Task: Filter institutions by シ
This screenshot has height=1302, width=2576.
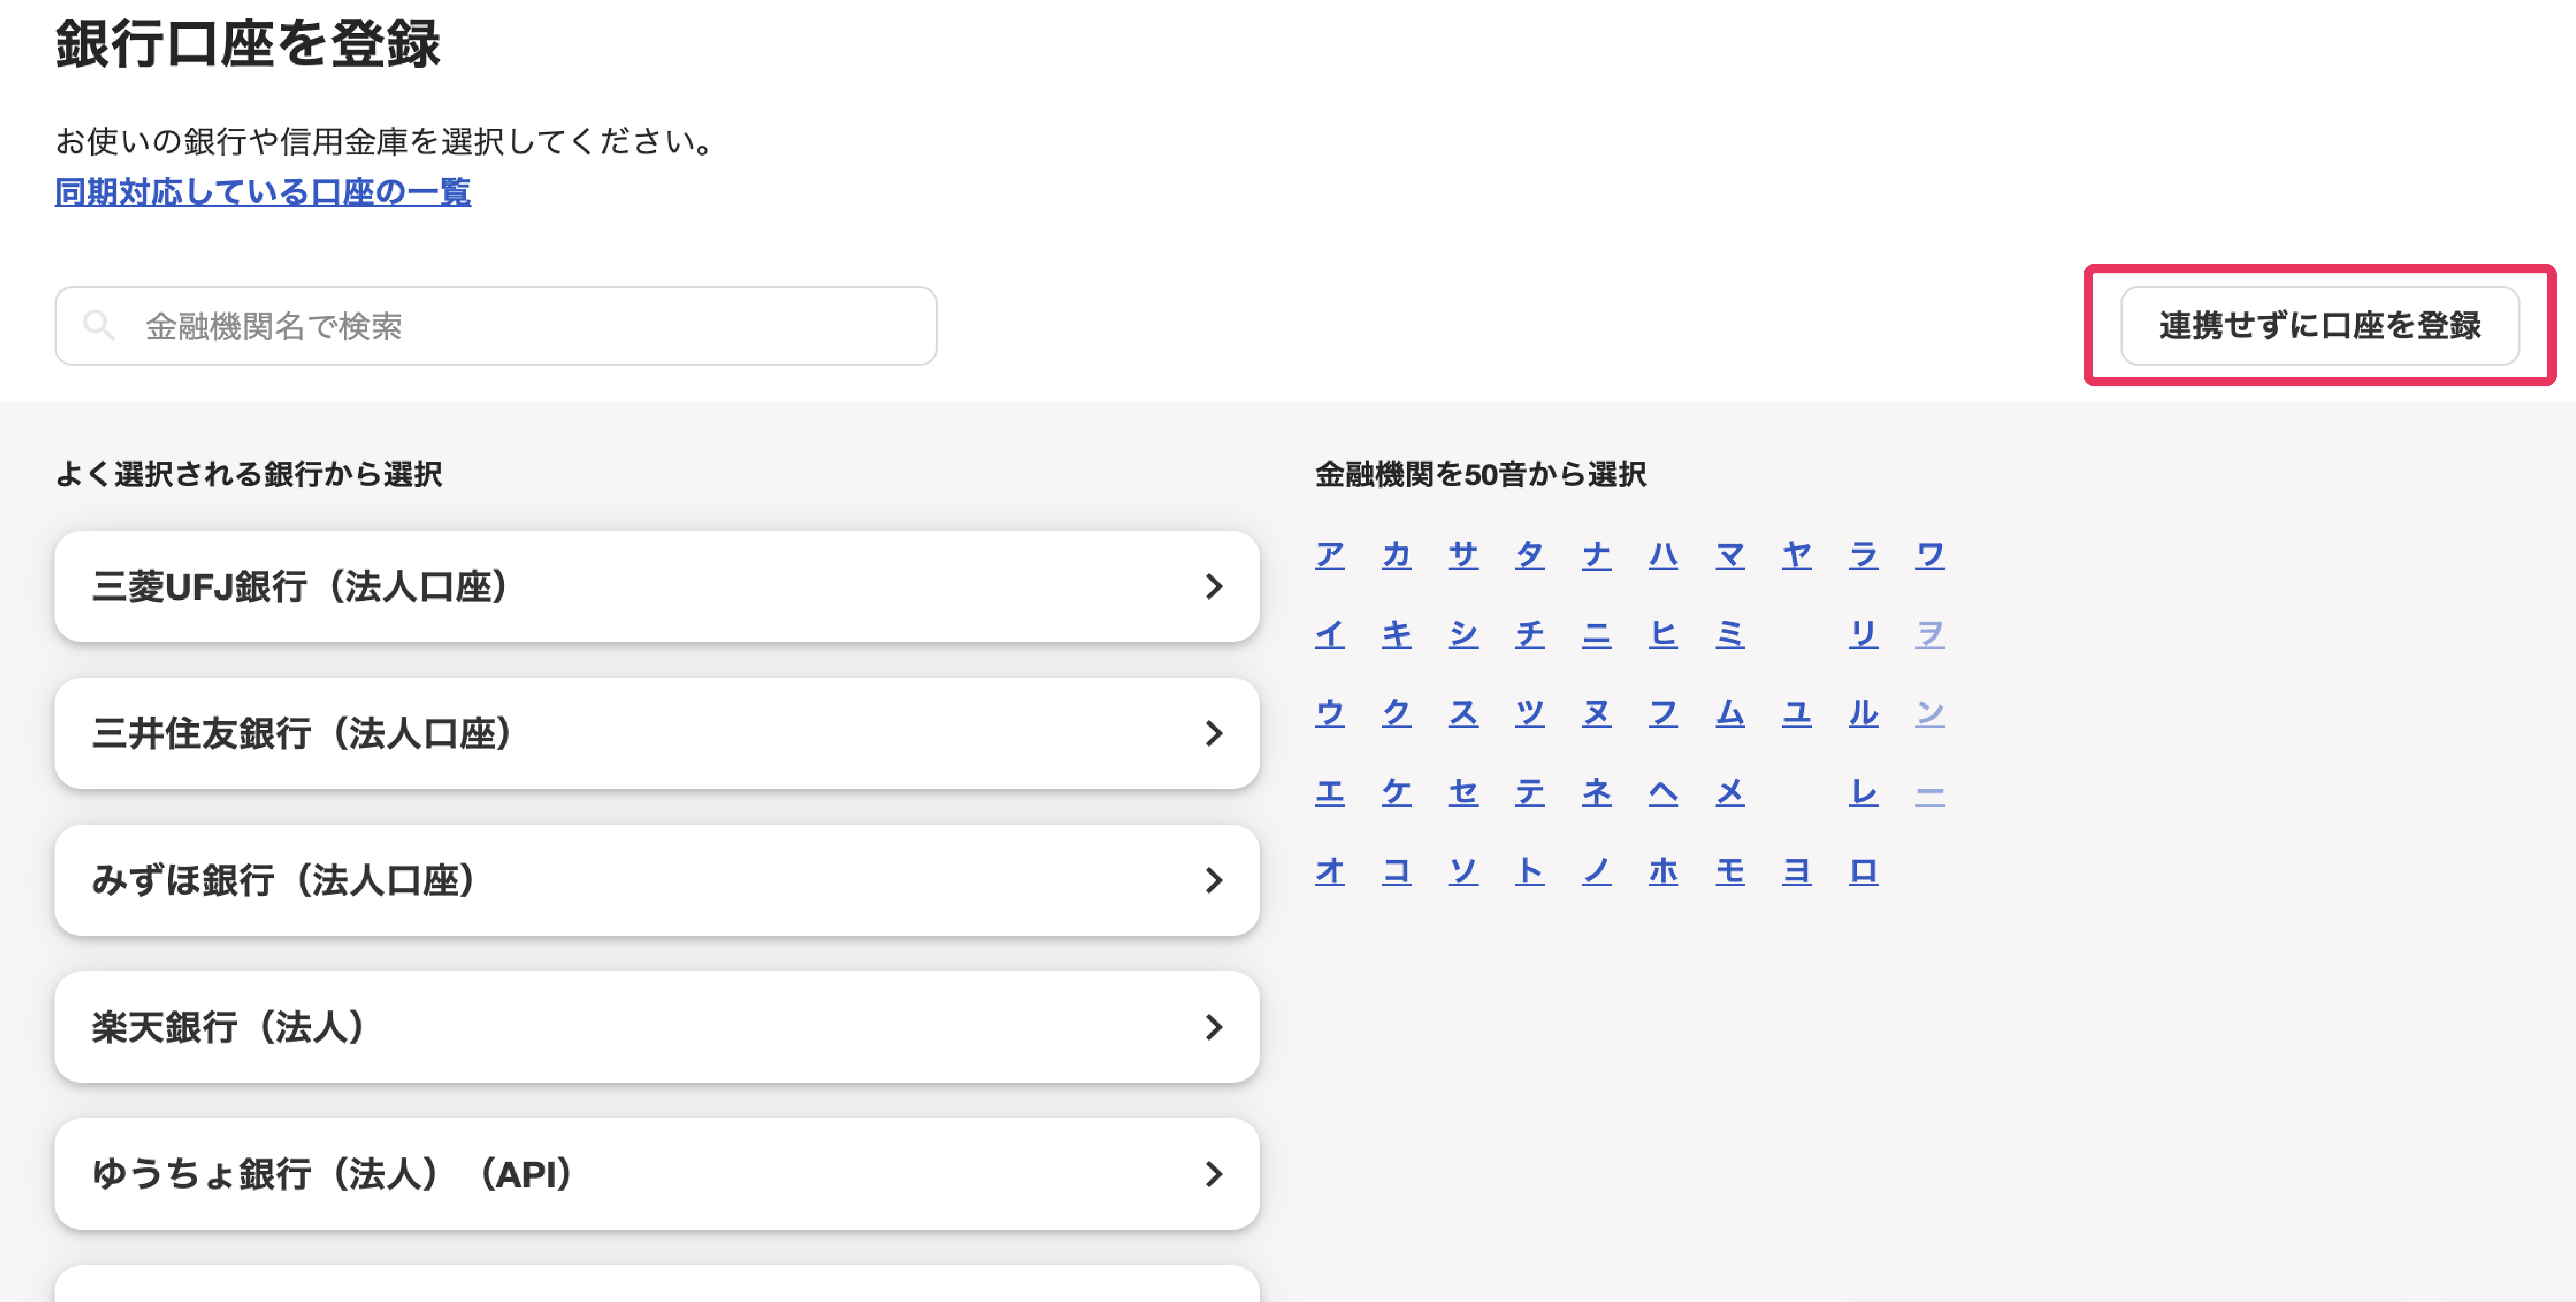Action: click(x=1463, y=634)
